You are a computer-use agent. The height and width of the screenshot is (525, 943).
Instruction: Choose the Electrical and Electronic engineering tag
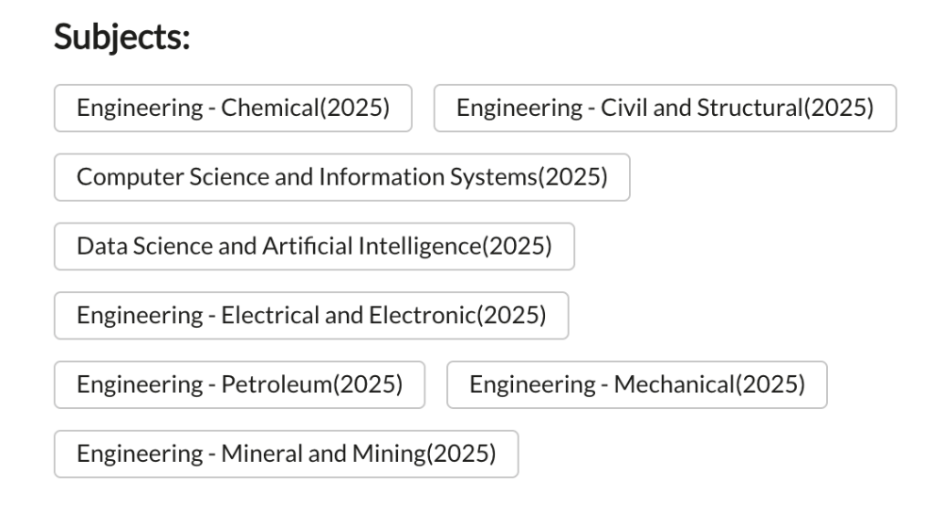coord(311,315)
